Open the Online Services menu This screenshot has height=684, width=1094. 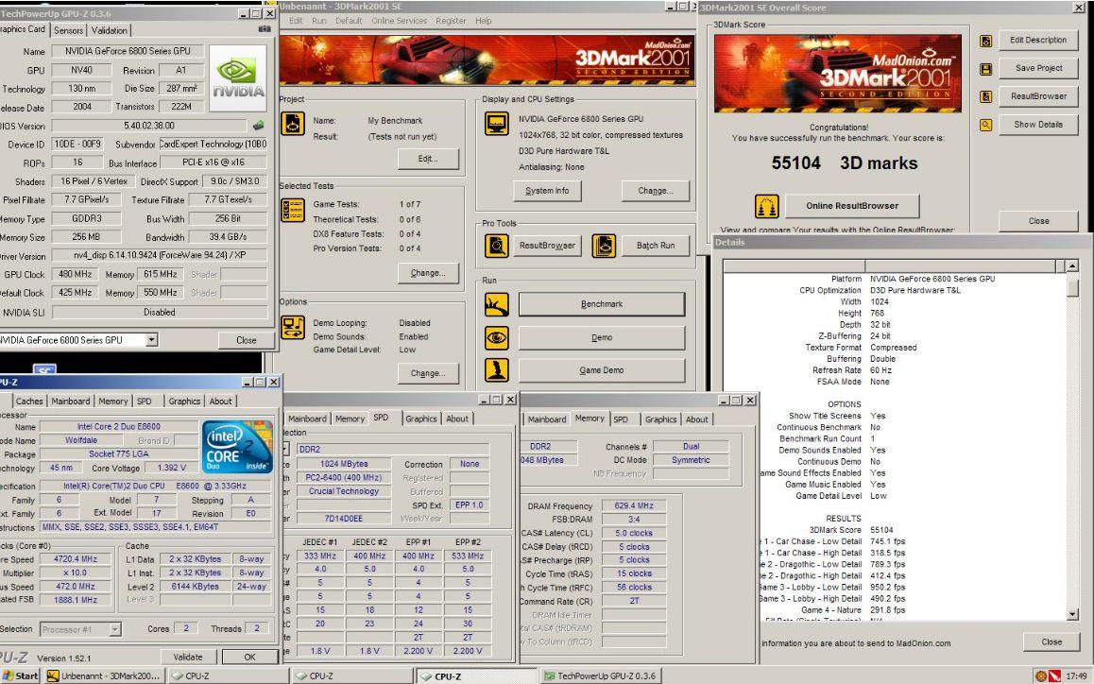click(399, 21)
